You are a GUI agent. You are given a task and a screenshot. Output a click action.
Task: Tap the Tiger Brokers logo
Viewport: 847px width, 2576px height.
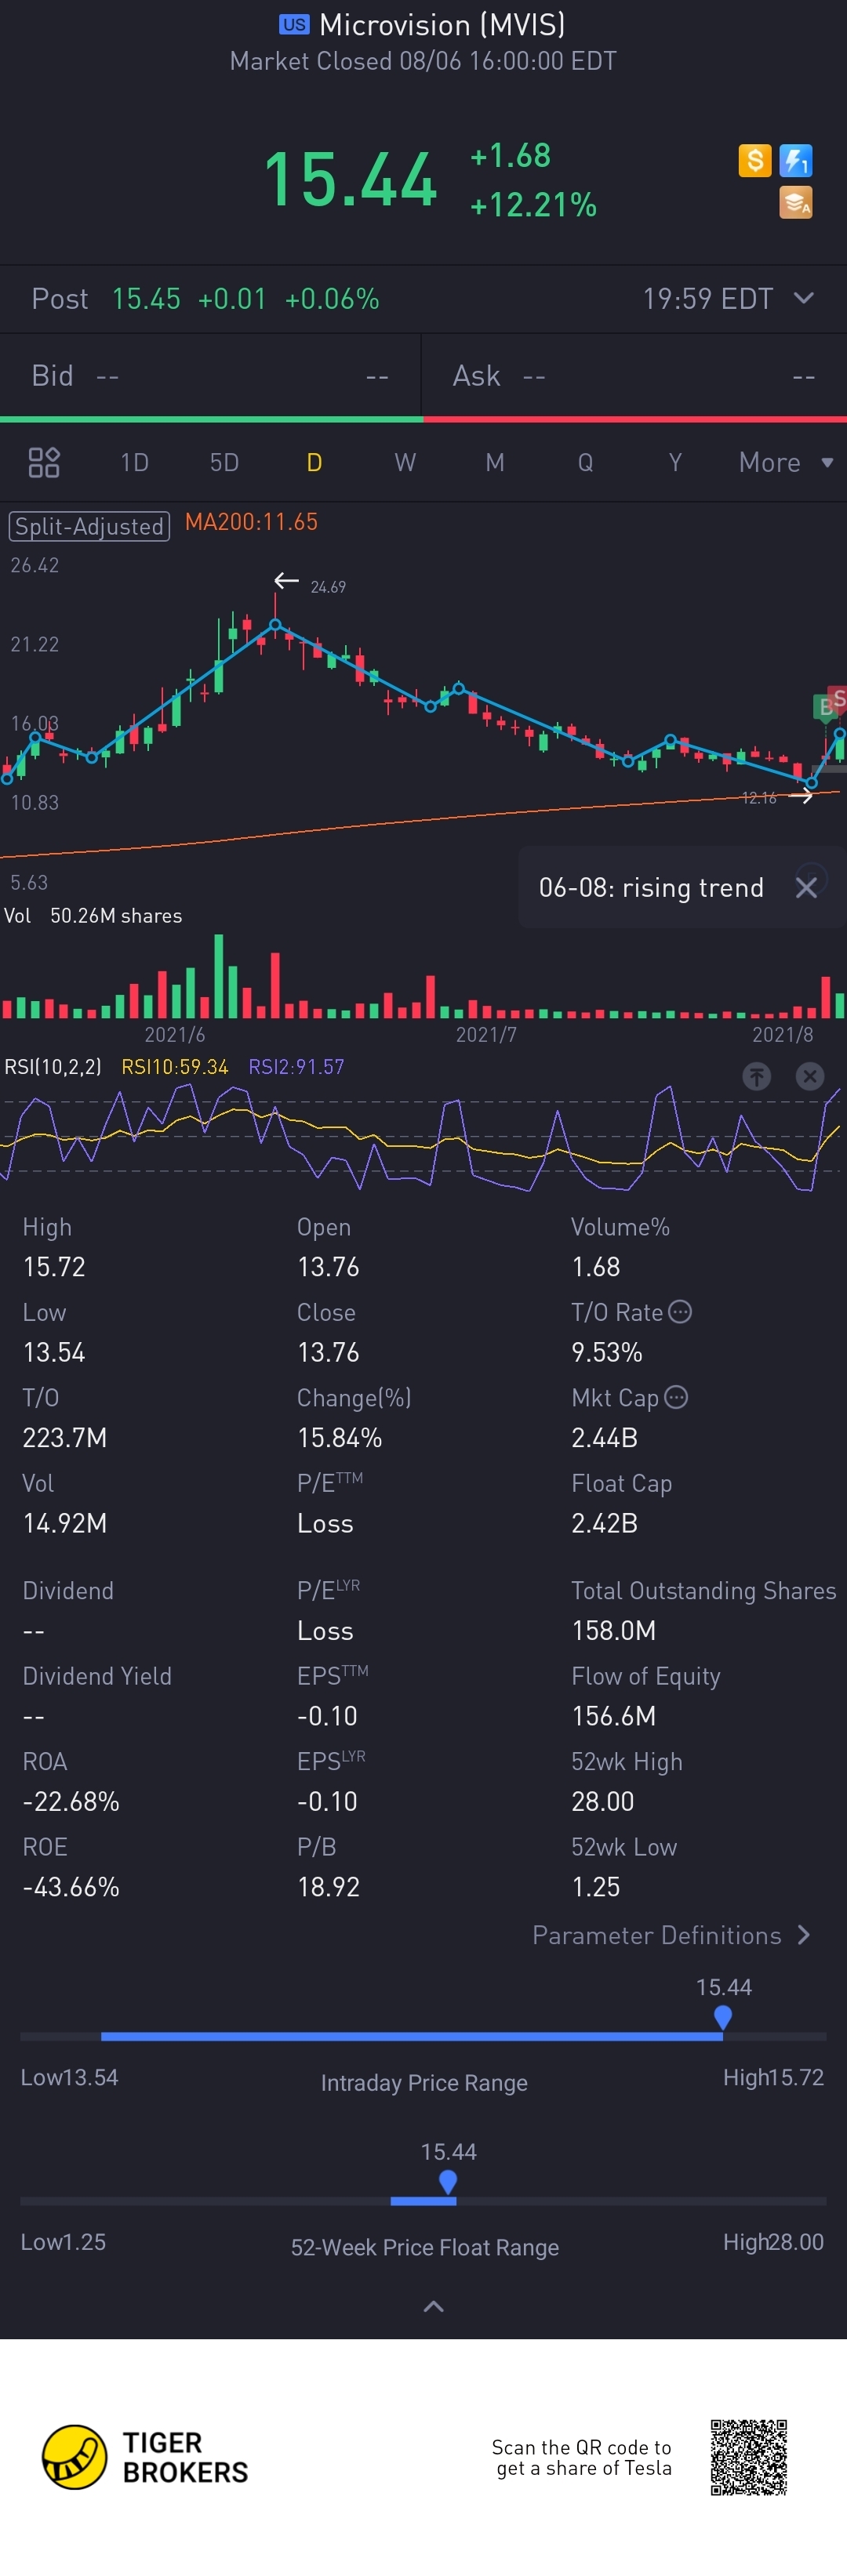(x=145, y=2457)
